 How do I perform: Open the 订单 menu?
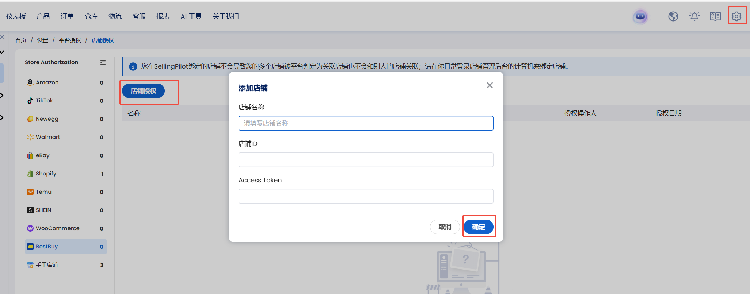click(x=67, y=16)
